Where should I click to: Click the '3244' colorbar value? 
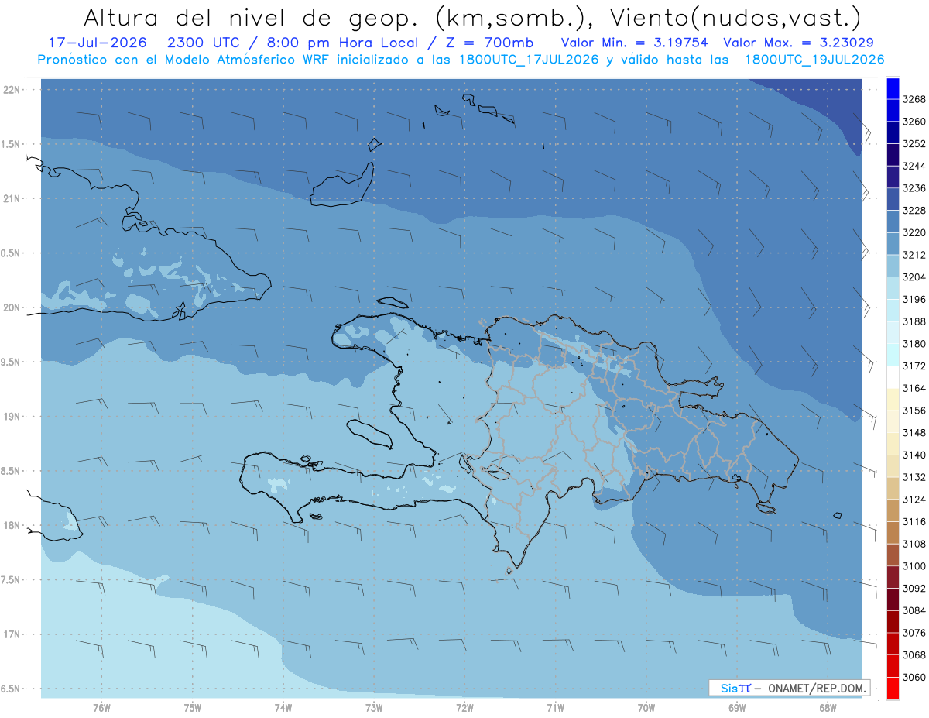914,166
